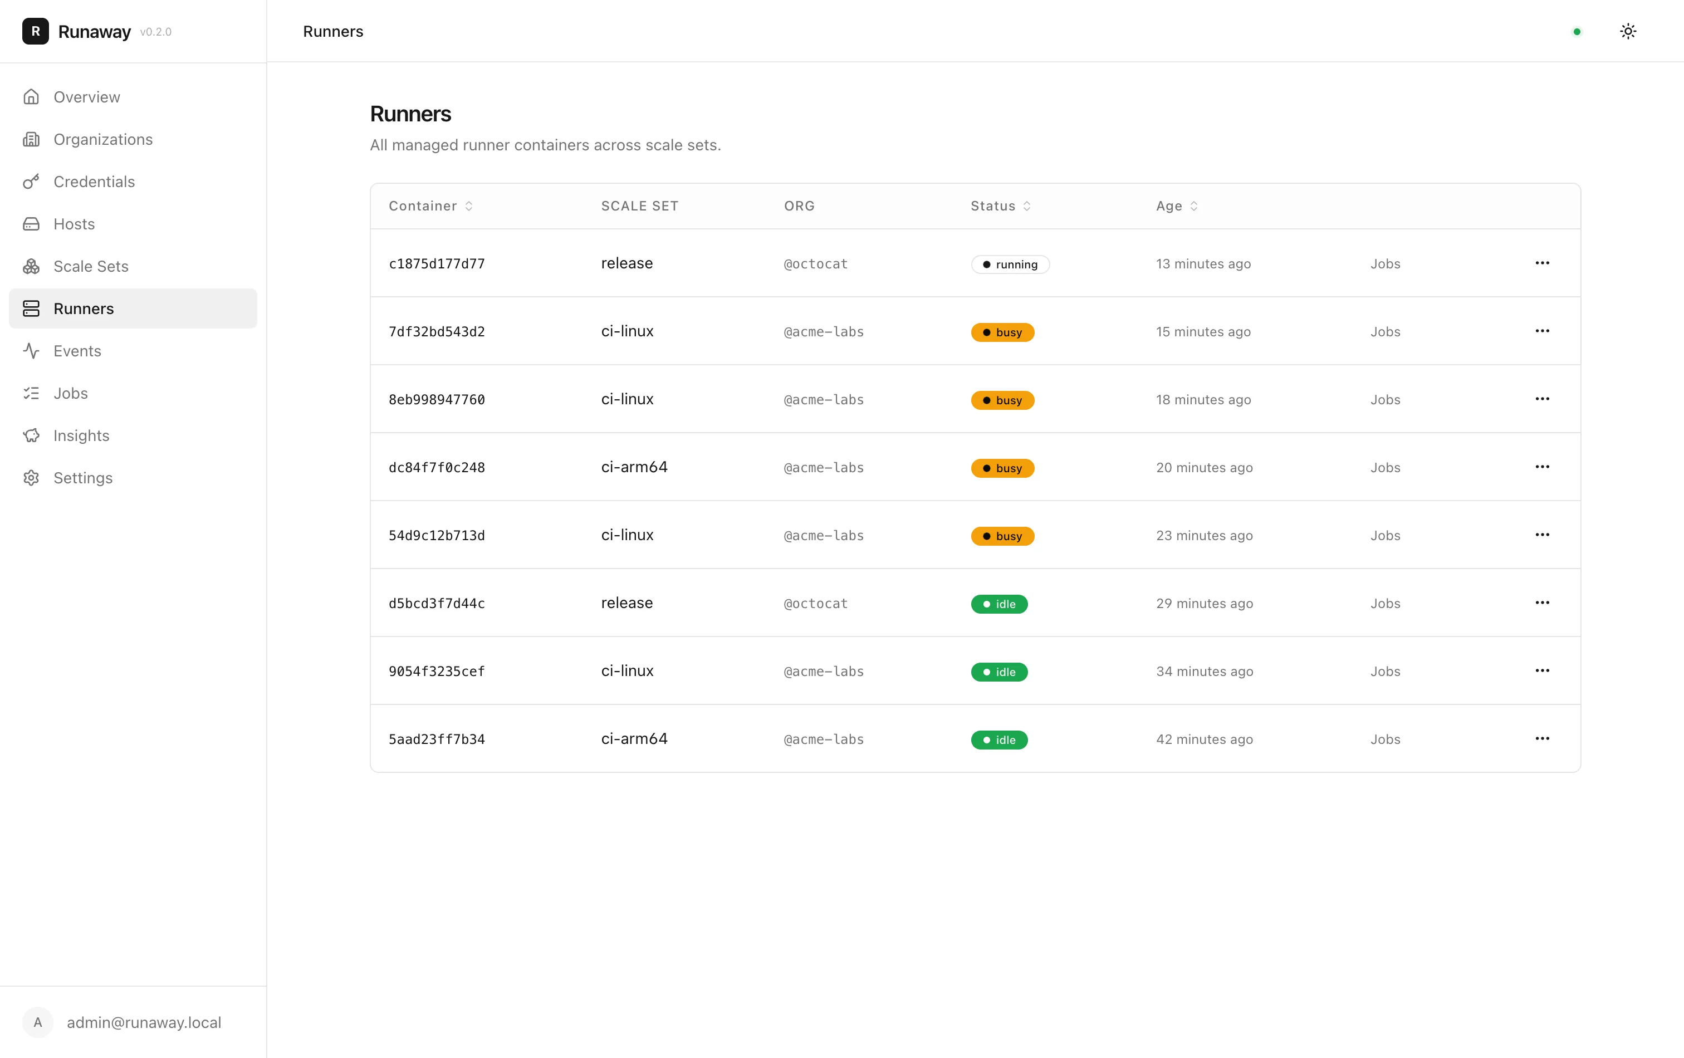
Task: Open Insights page
Action: coord(133,435)
